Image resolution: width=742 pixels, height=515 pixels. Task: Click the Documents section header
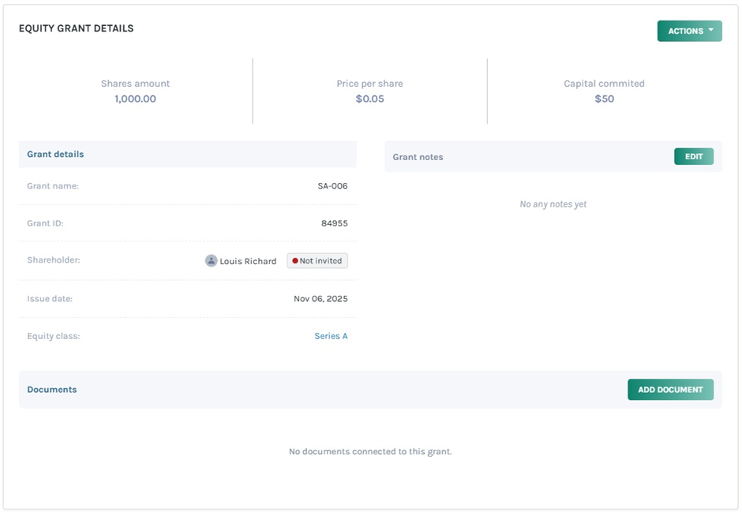[52, 390]
